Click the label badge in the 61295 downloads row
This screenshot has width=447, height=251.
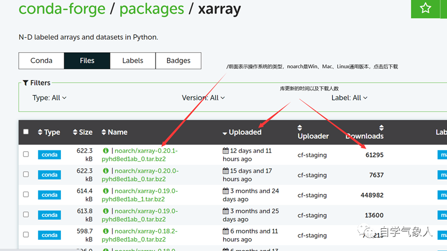click(x=442, y=155)
